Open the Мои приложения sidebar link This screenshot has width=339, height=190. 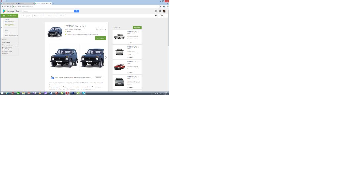click(9, 21)
